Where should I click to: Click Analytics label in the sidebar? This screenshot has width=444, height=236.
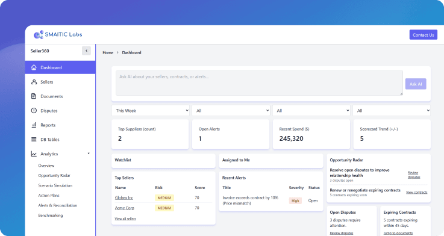49,154
